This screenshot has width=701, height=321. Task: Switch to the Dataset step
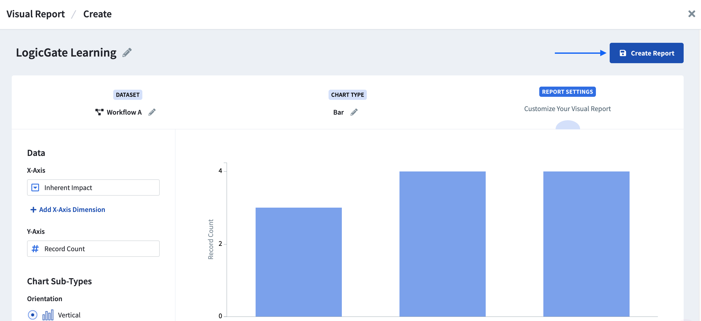(x=127, y=95)
